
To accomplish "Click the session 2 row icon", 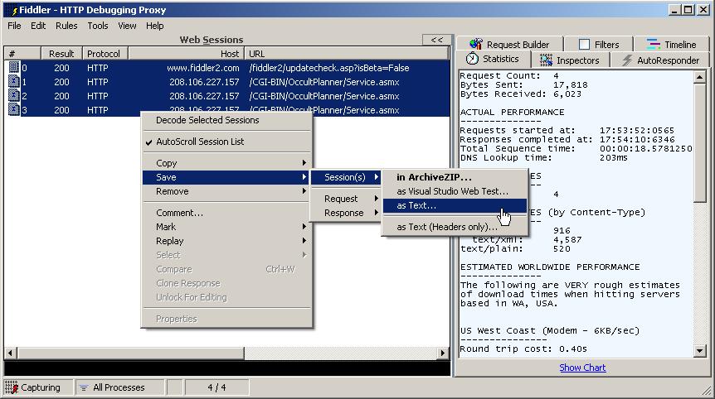I will click(13, 96).
